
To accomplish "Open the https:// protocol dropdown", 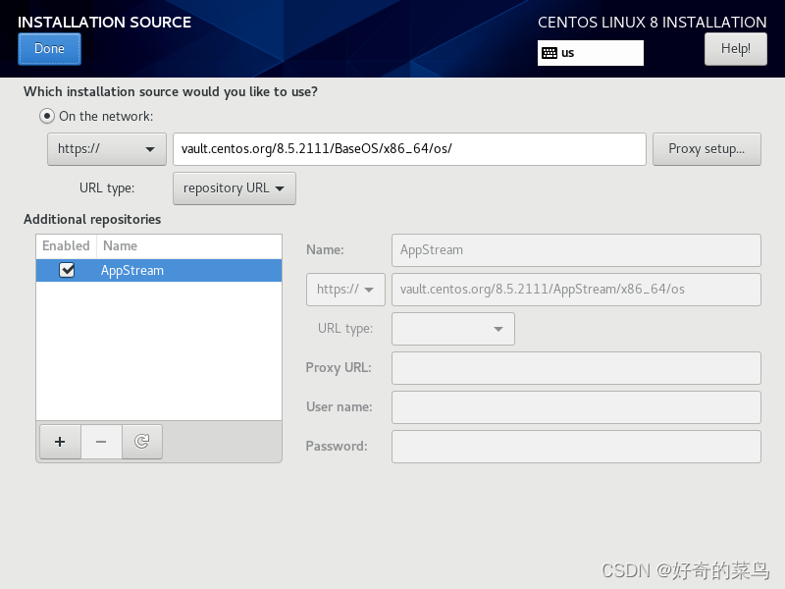I will tap(106, 149).
